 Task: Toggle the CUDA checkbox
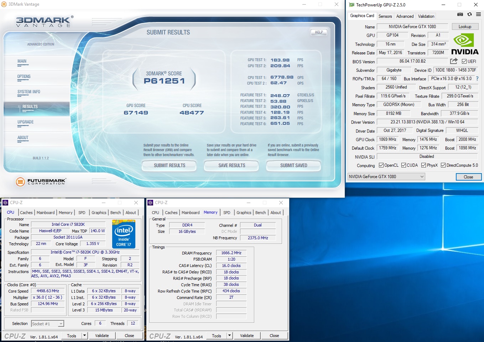404,165
